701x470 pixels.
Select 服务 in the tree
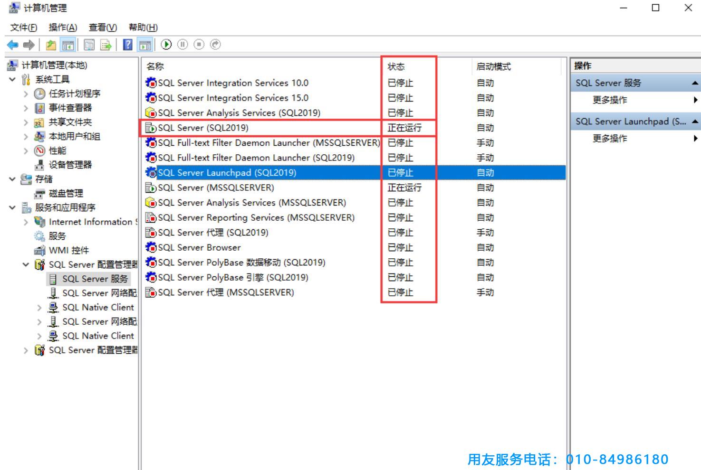point(57,236)
